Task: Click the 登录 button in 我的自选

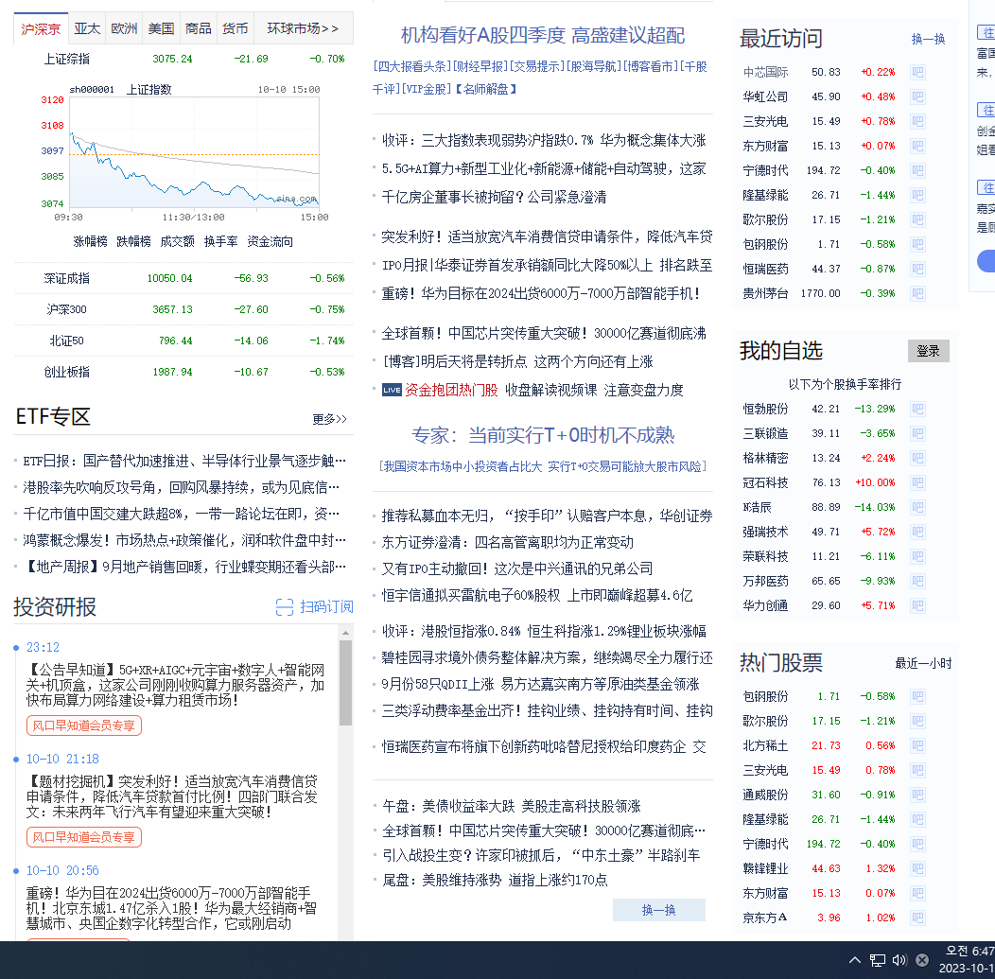Action: point(929,351)
